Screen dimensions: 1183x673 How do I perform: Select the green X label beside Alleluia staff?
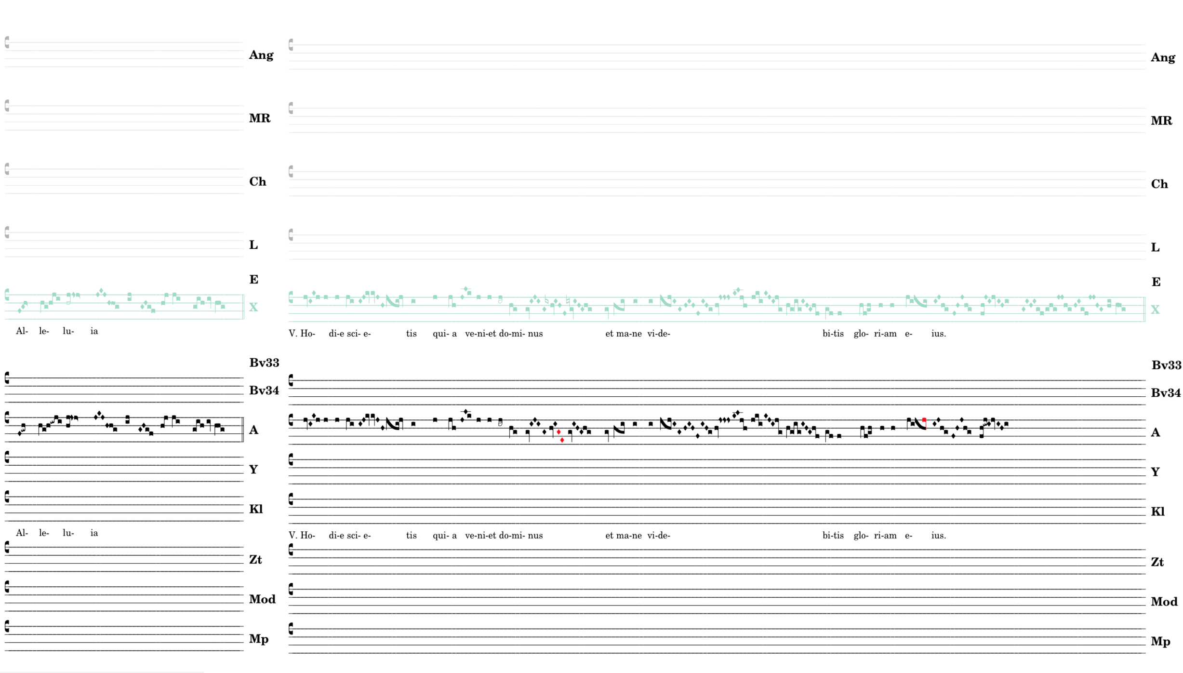coord(253,307)
